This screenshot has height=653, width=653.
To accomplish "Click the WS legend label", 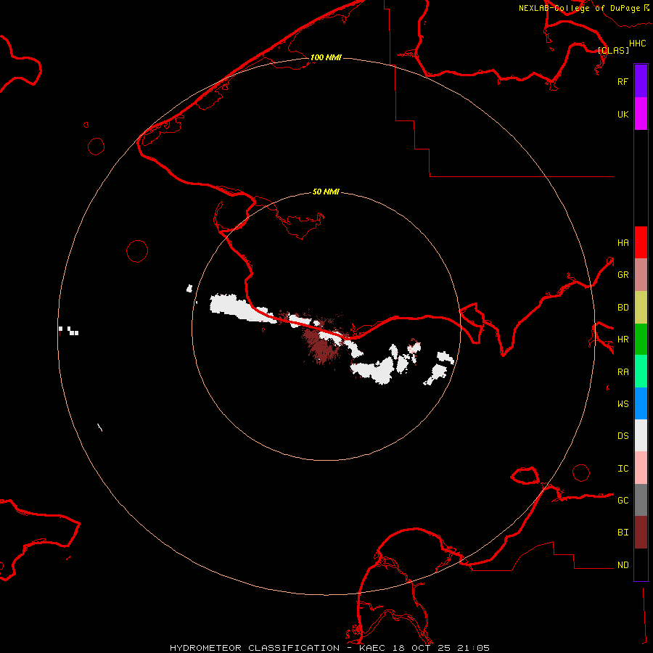I will tap(623, 403).
